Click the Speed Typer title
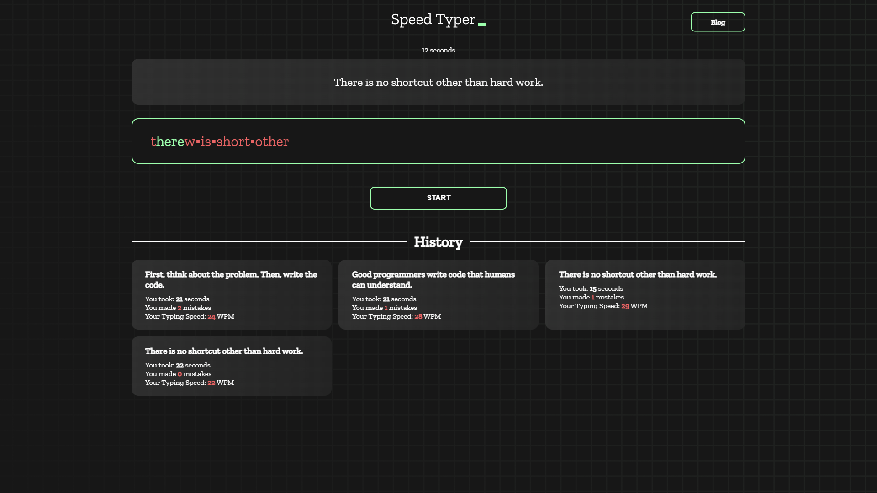Image resolution: width=877 pixels, height=493 pixels. point(433,19)
